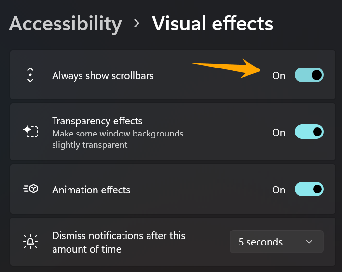Click the Transparency effects sparkle icon
The width and height of the screenshot is (342, 272).
tap(30, 132)
